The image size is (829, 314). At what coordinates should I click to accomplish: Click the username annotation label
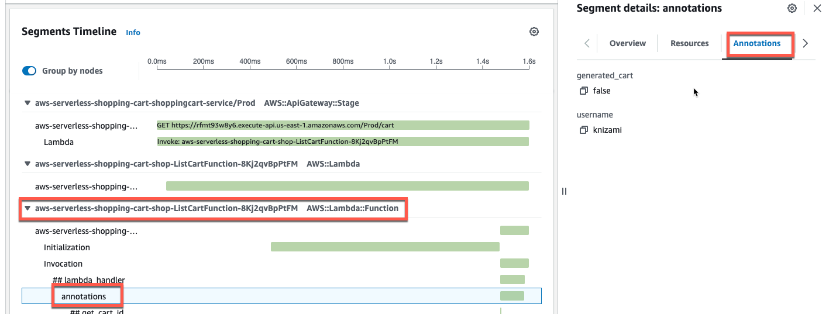tap(595, 115)
